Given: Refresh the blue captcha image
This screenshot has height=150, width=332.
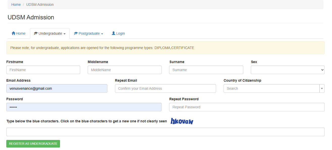Looking at the screenshot, I should click(182, 121).
